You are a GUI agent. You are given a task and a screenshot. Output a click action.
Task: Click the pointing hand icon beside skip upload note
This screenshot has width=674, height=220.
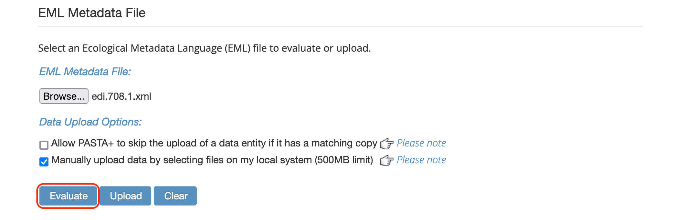tap(387, 144)
